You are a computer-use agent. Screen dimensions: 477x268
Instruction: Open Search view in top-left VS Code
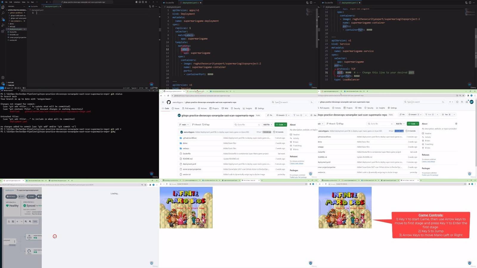point(3,13)
